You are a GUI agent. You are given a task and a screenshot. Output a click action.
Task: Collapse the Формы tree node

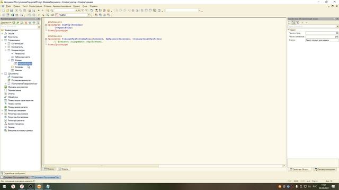pyautogui.click(x=9, y=60)
